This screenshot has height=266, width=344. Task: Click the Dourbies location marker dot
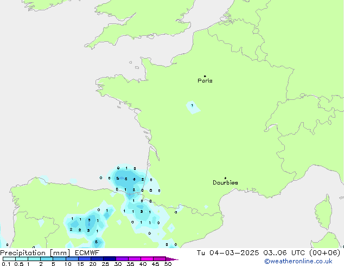[225, 178]
